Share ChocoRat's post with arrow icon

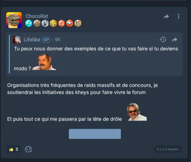click(x=166, y=16)
